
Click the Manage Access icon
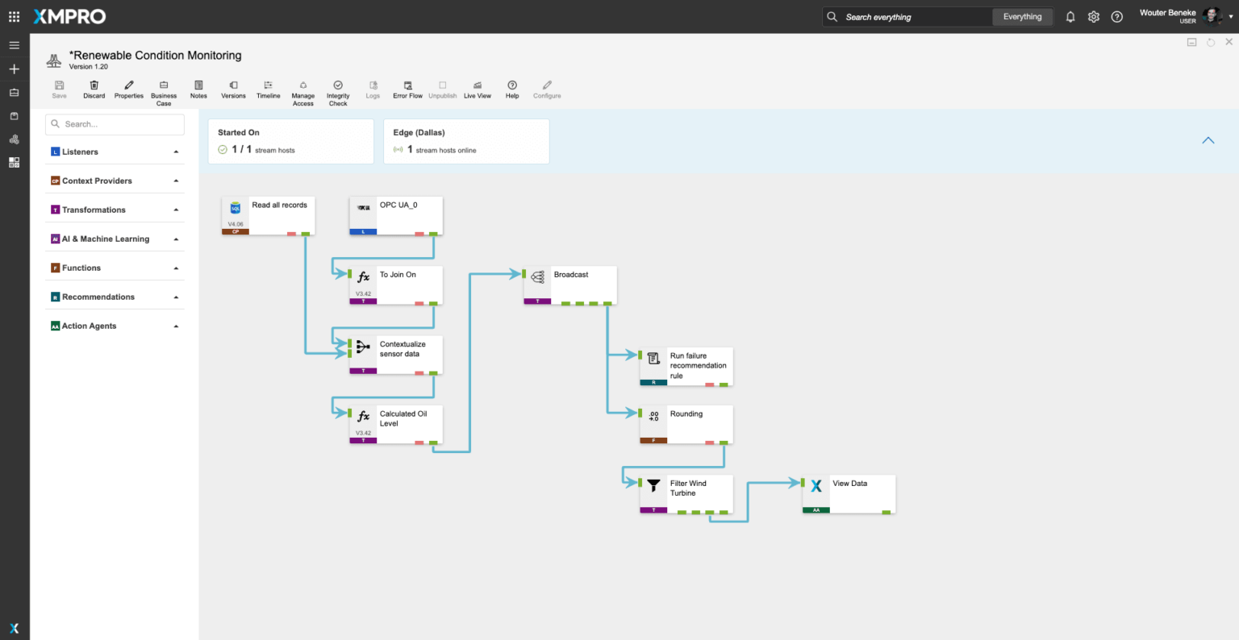[303, 85]
